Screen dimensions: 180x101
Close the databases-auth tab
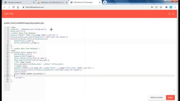tap(67, 2)
